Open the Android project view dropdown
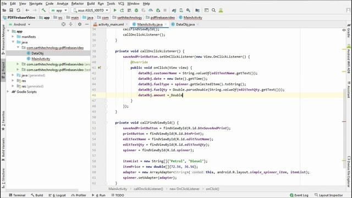Screen dimensions: 352x198 pyautogui.click(x=19, y=24)
